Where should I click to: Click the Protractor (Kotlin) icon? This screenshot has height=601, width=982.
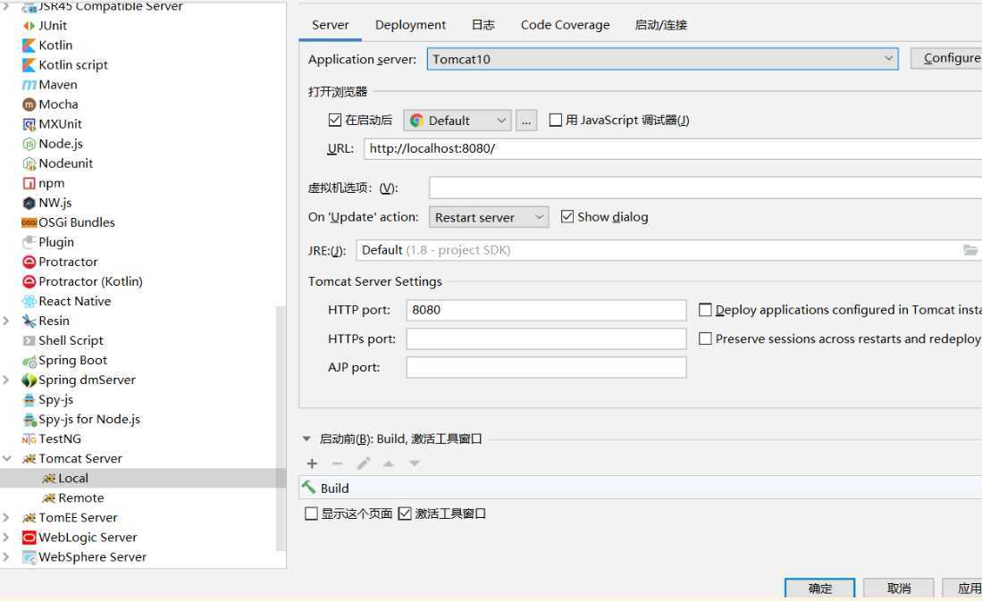[x=29, y=281]
